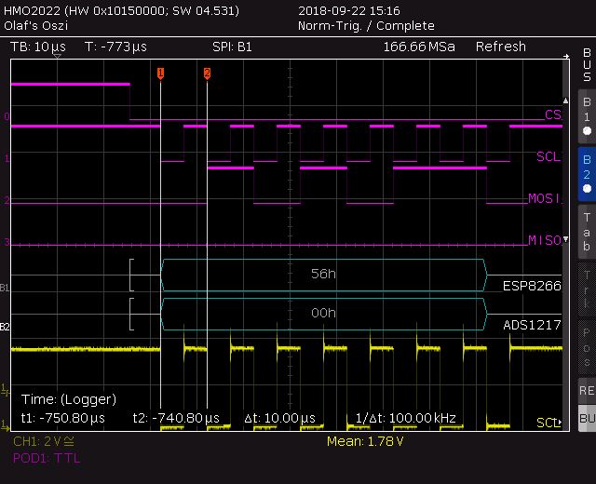Image resolution: width=596 pixels, height=484 pixels.
Task: Click the POD1: TTL label
Action: 47,458
